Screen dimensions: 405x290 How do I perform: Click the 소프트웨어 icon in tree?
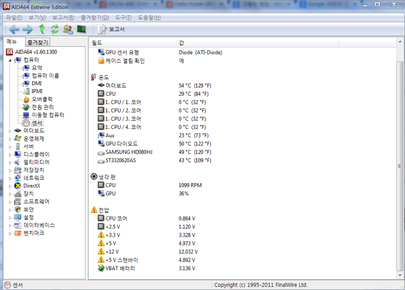tap(18, 201)
